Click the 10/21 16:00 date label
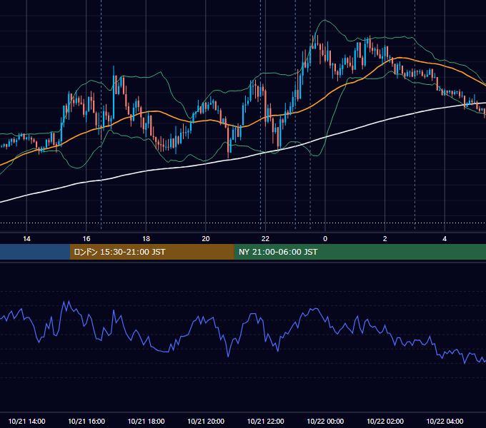 point(86,421)
